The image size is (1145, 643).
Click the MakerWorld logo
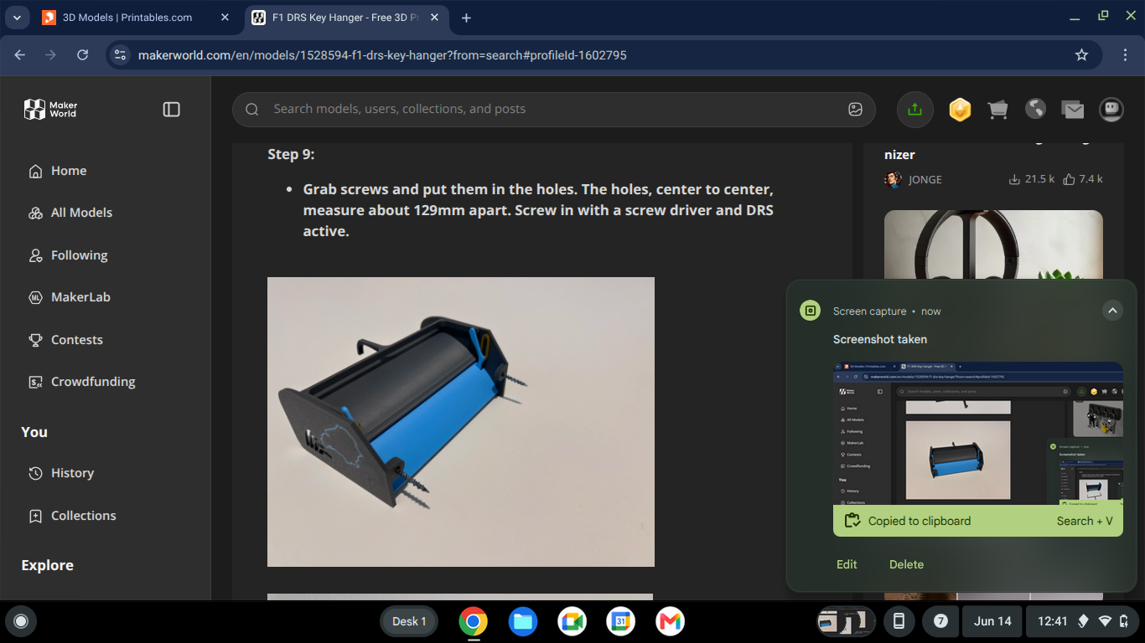(50, 109)
